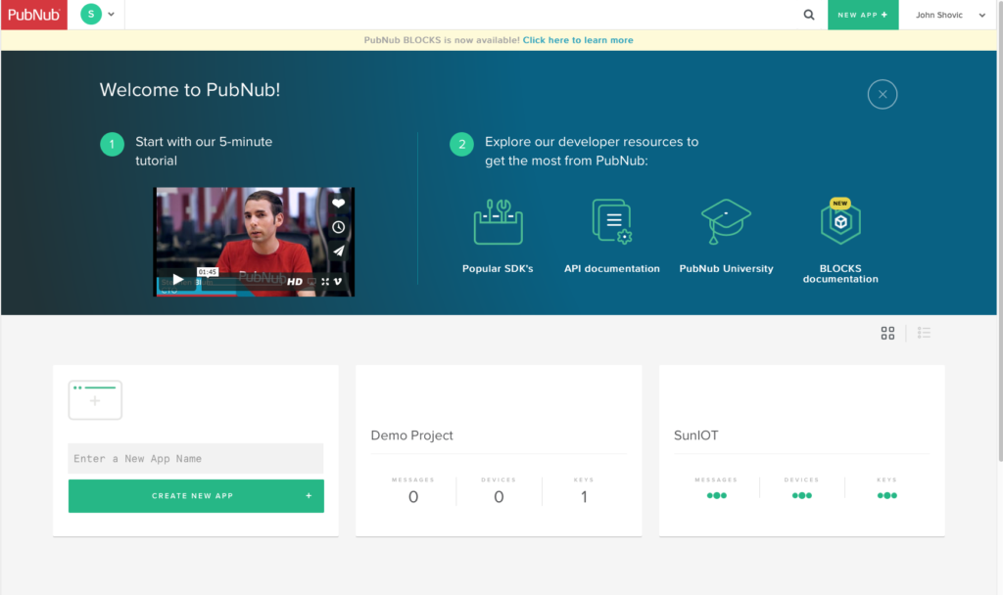Click the BLOCKS documentation label
Viewport: 1003px width, 595px height.
[x=840, y=274]
